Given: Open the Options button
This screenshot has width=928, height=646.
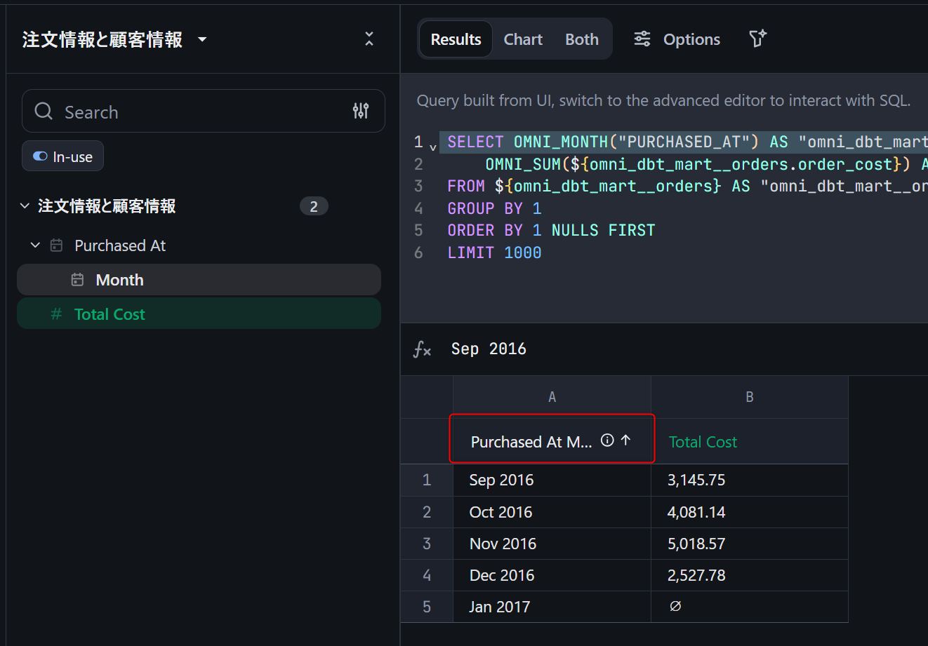Looking at the screenshot, I should [677, 39].
